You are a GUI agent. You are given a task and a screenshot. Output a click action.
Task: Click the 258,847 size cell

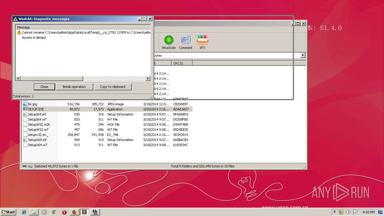[x=73, y=135]
